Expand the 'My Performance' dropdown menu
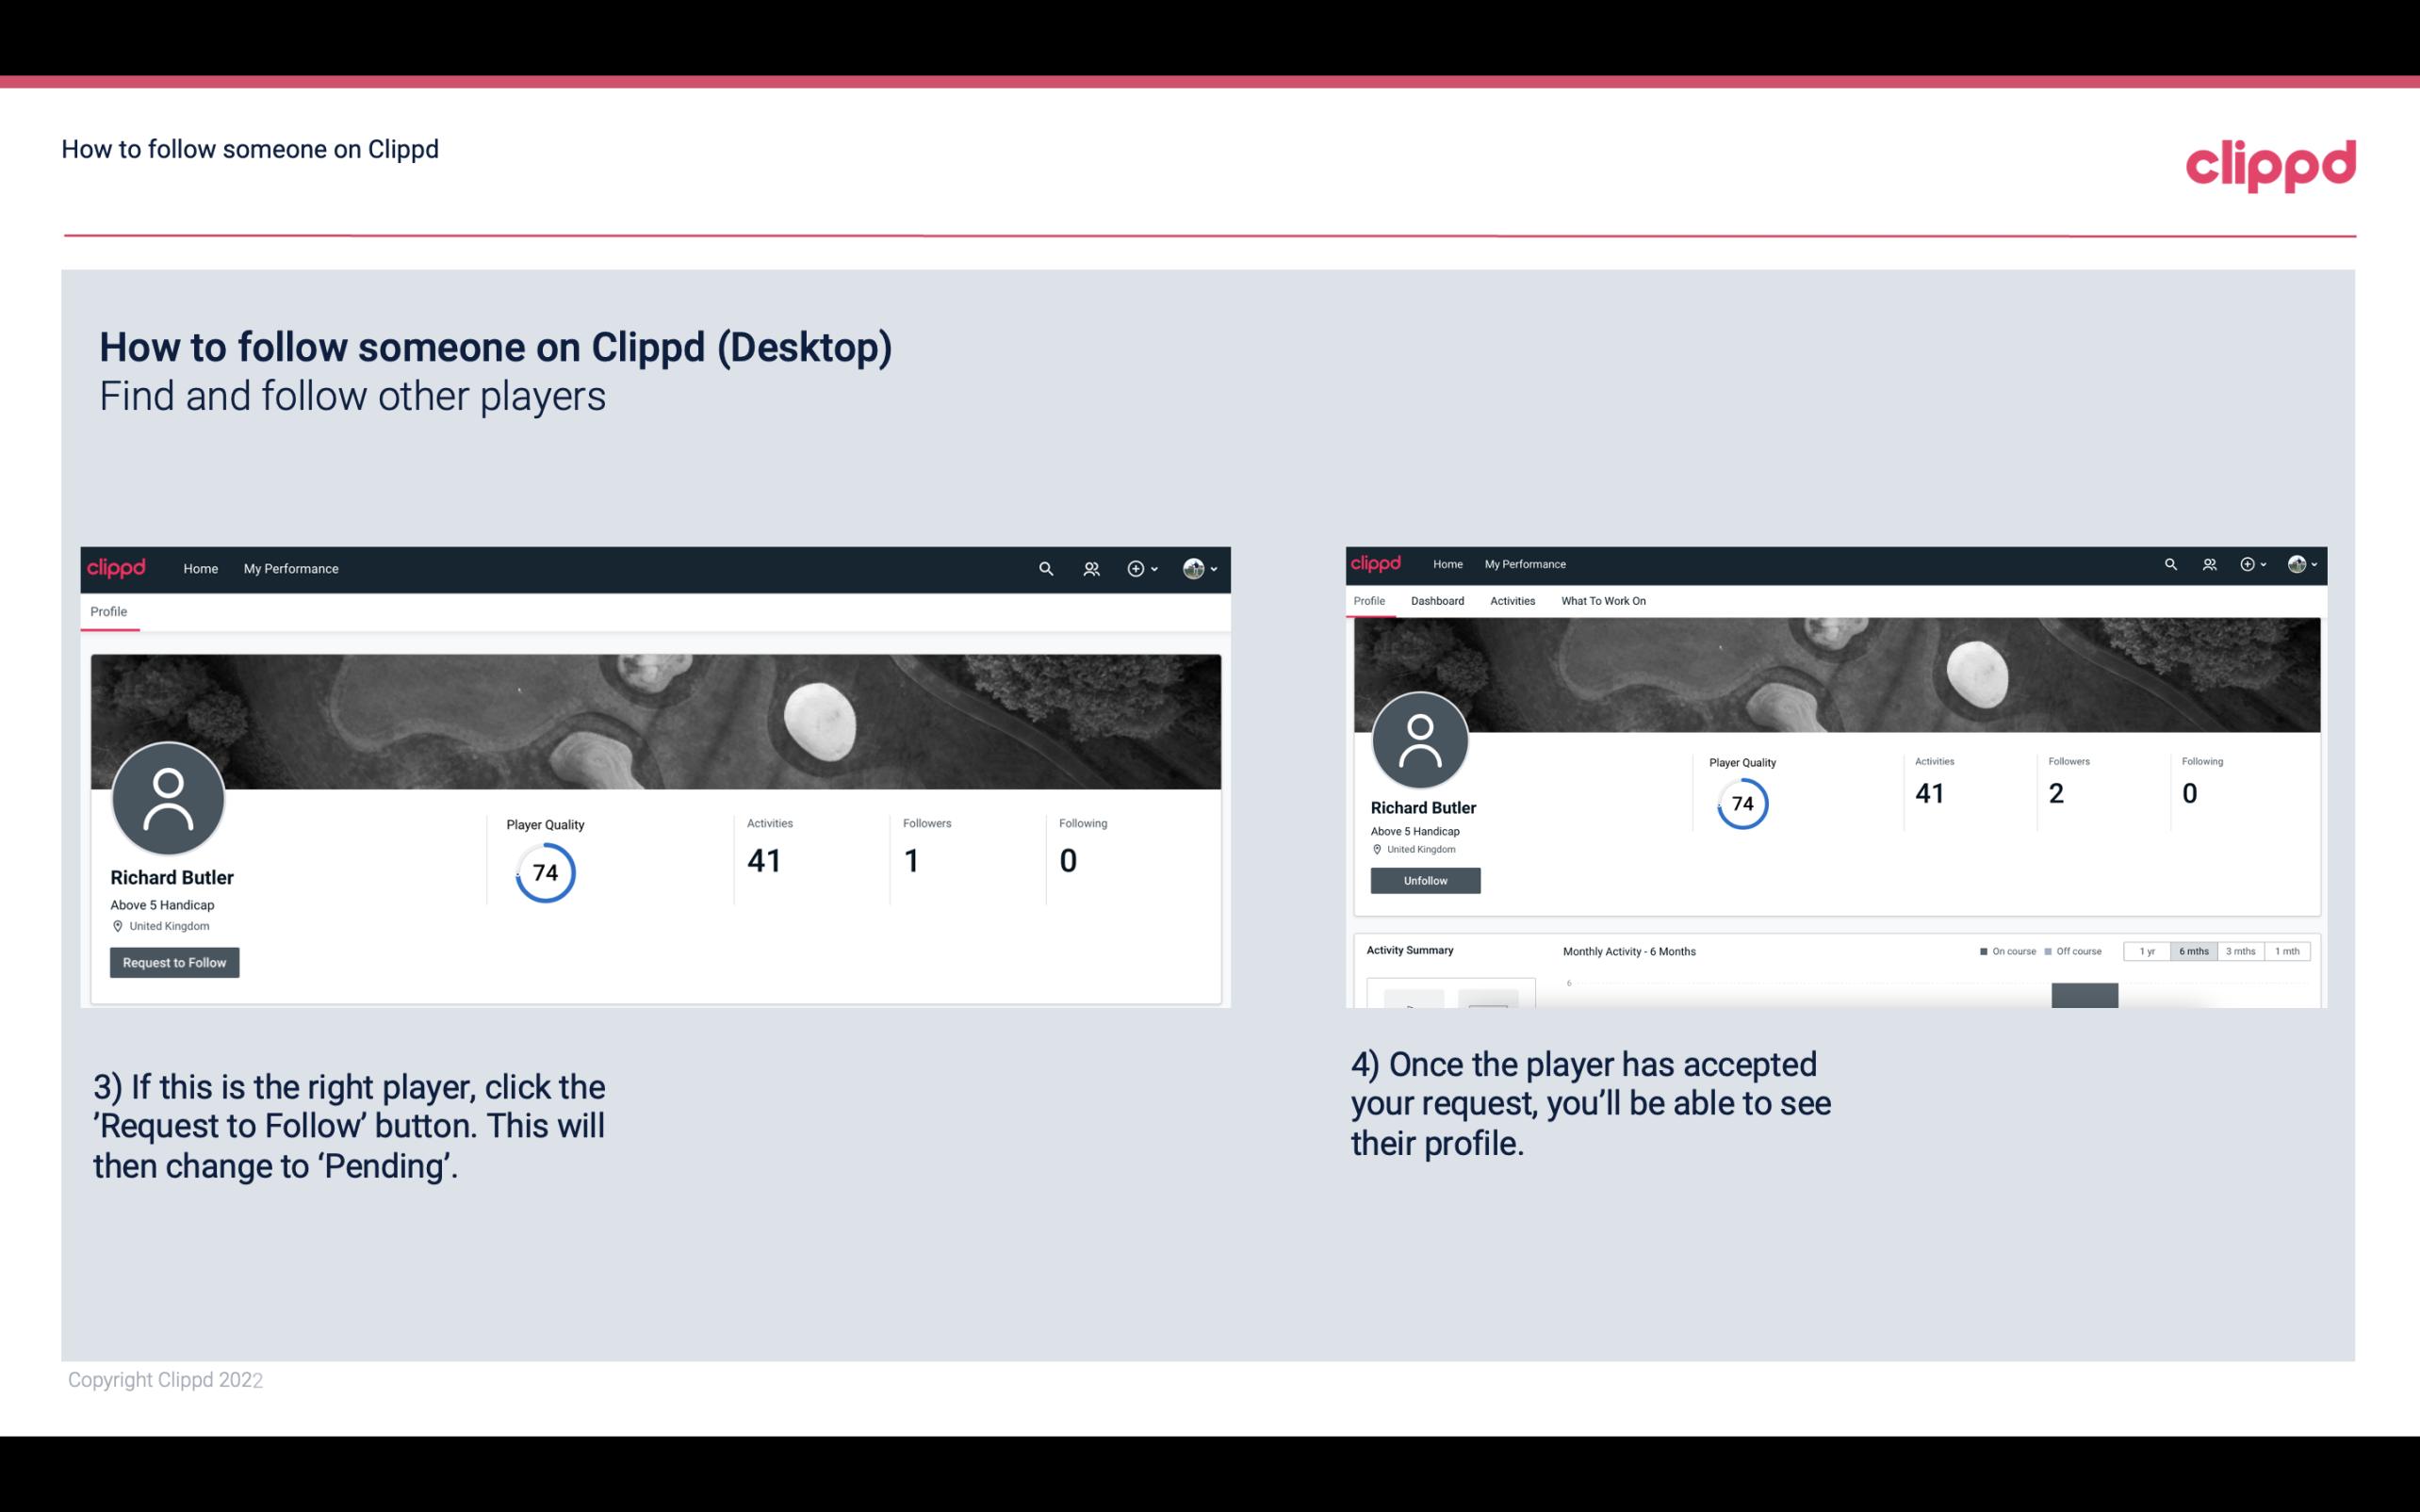This screenshot has width=2420, height=1512. tap(289, 568)
